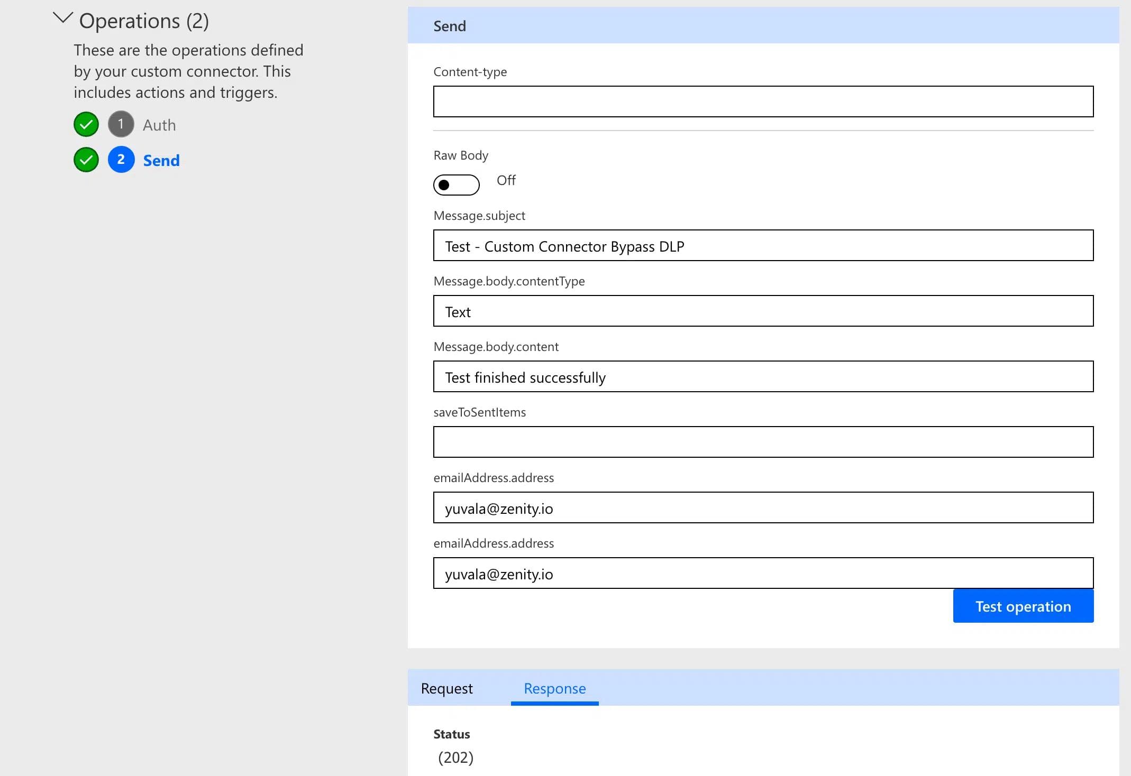Click the Content-type input field
1131x776 pixels.
(763, 101)
